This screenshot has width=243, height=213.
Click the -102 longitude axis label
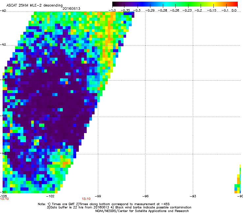tap(50, 196)
